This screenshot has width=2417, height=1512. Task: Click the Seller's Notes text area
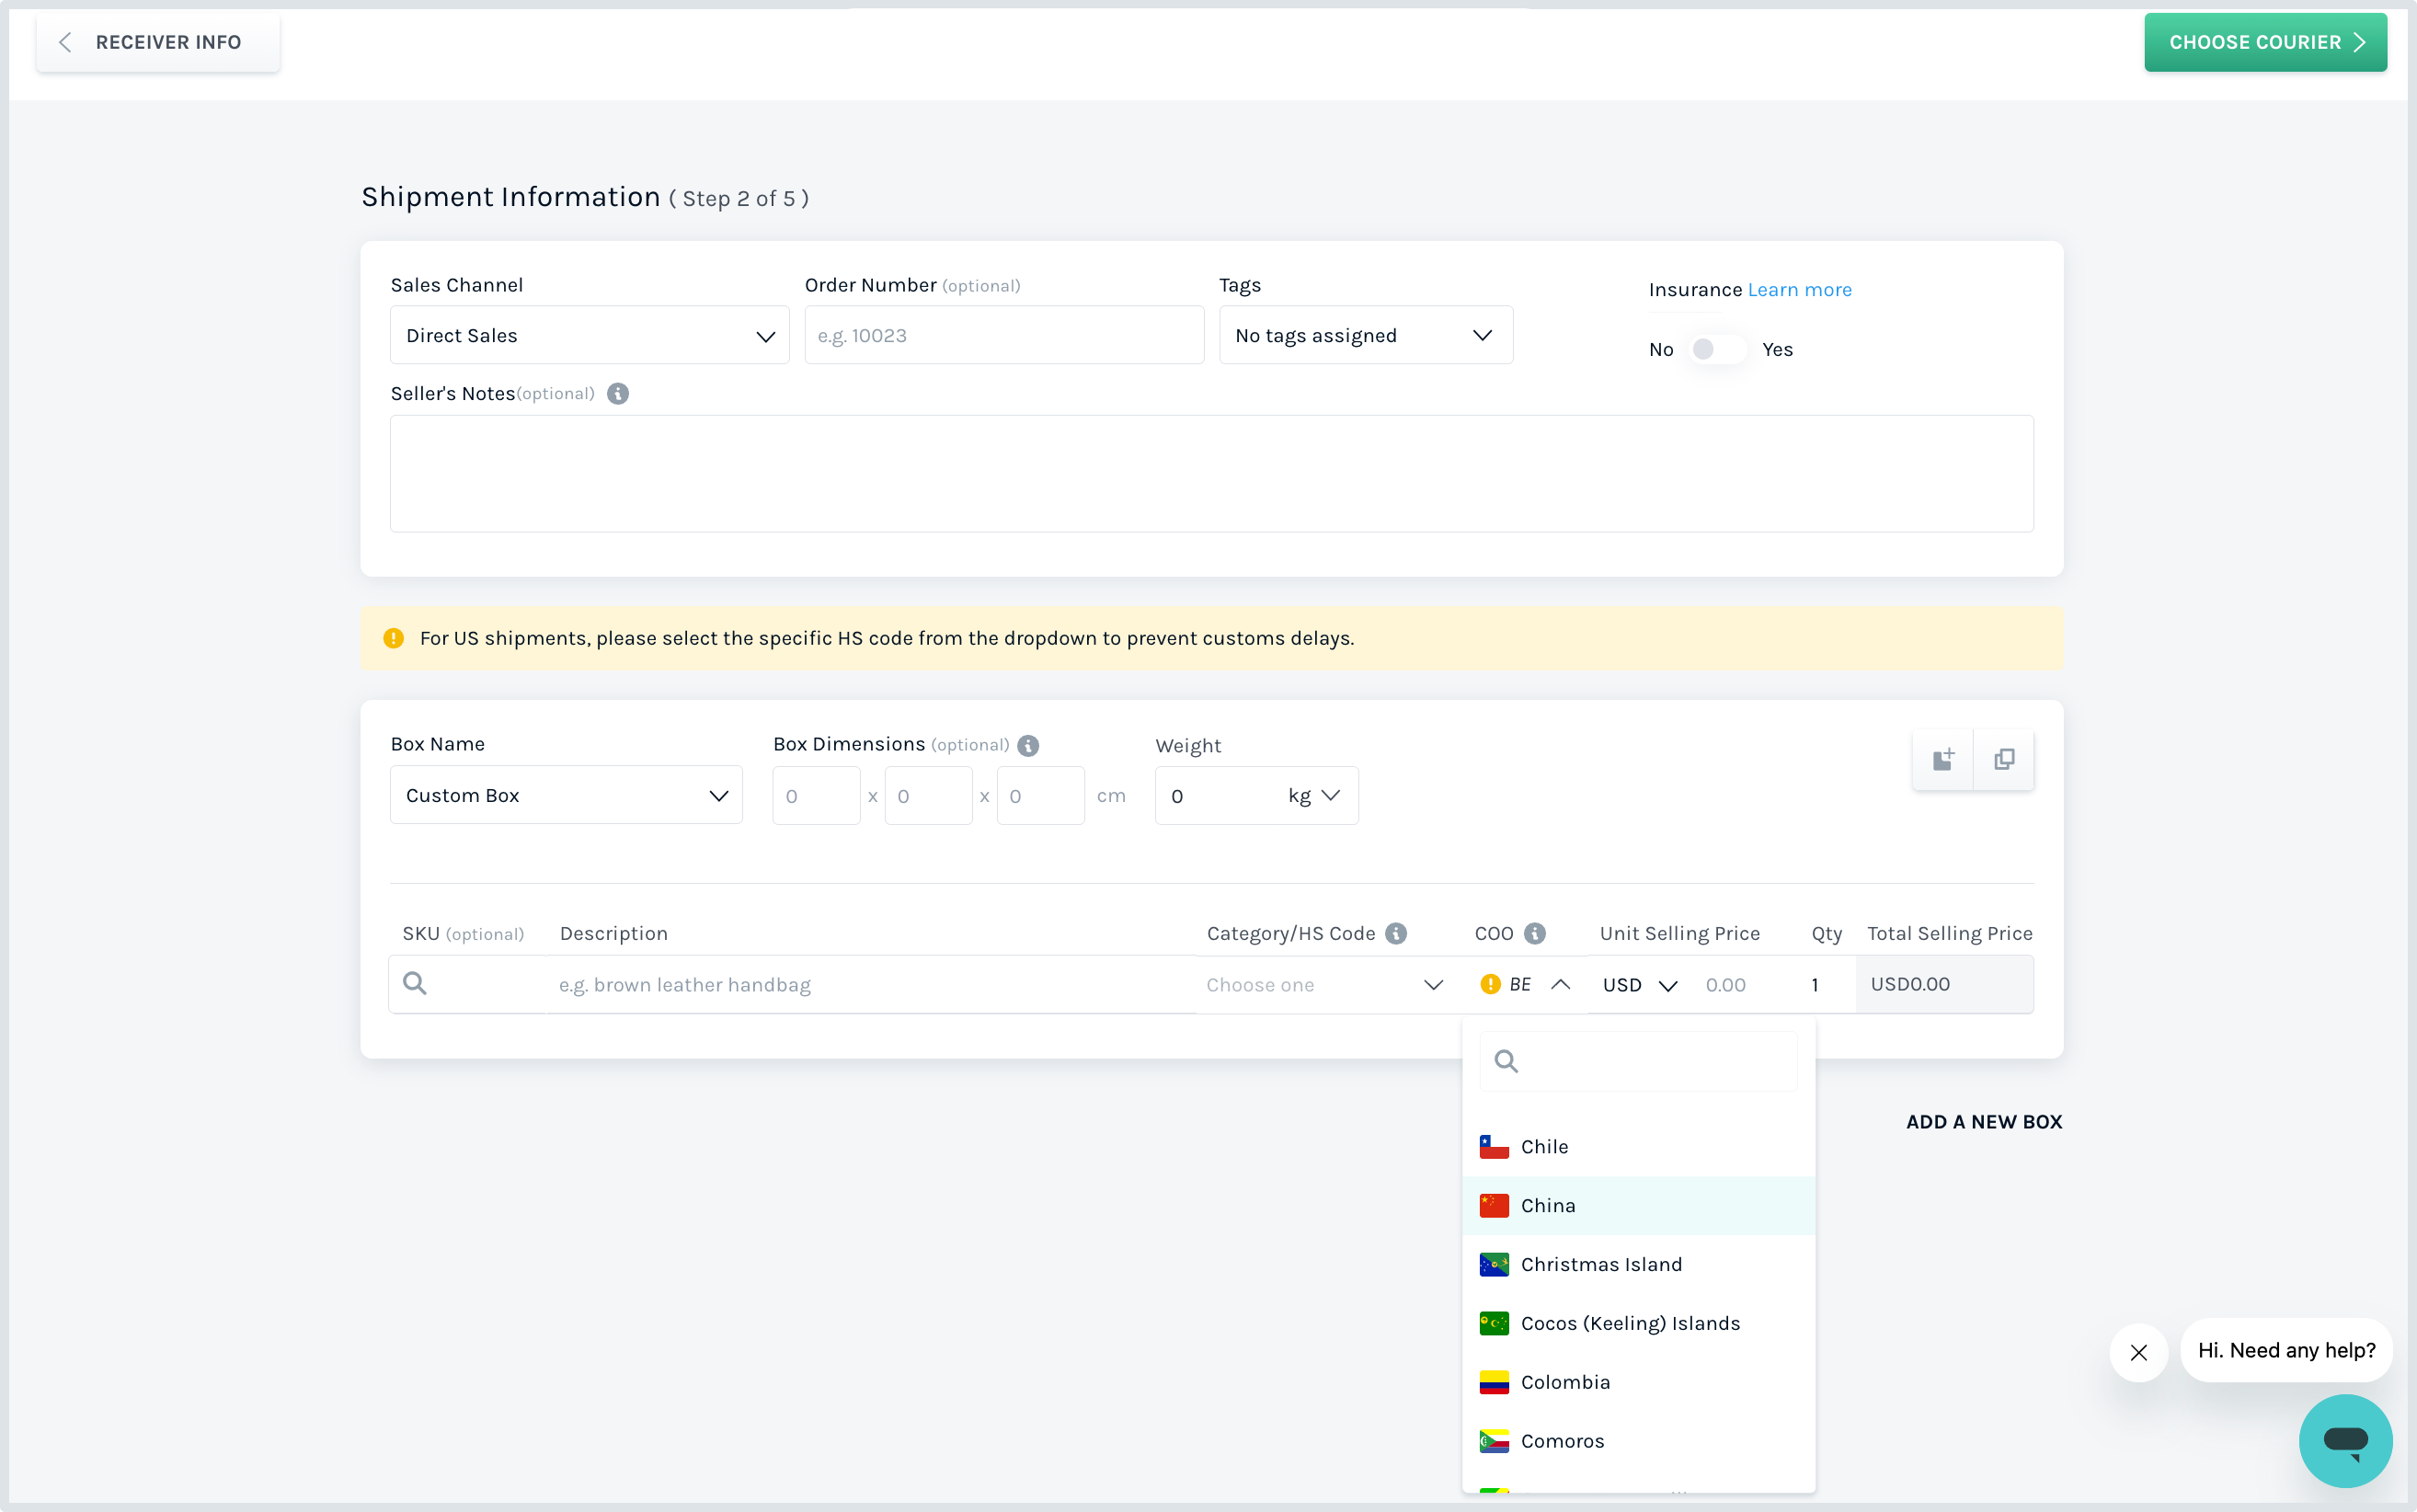click(1211, 473)
